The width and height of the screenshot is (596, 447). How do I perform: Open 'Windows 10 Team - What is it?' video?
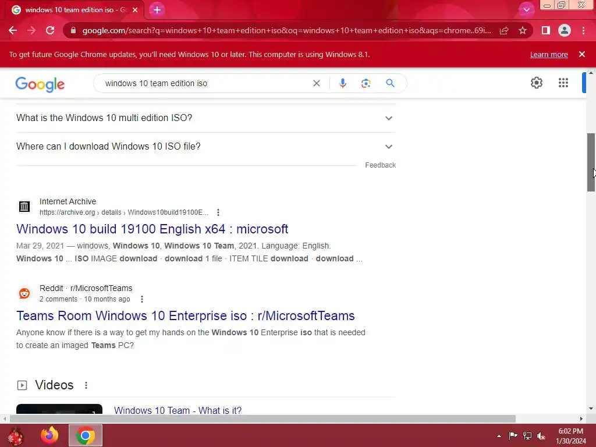(178, 410)
